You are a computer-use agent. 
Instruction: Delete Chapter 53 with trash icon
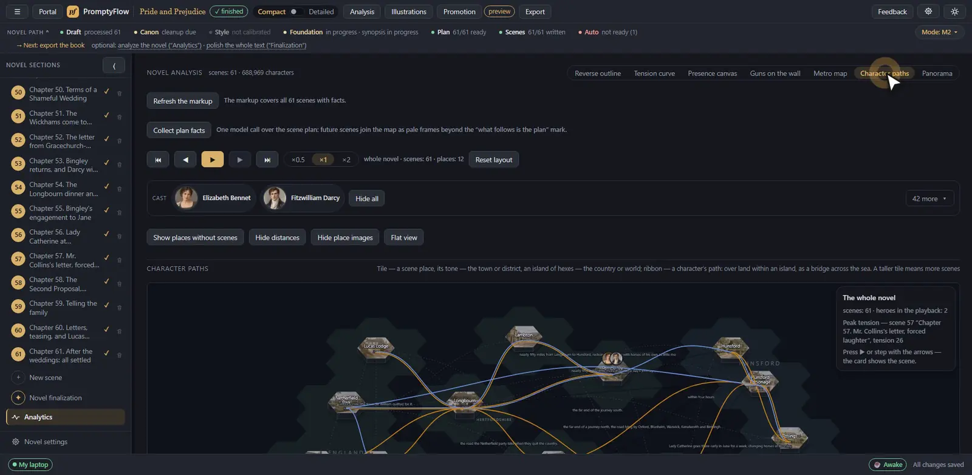[x=119, y=164]
